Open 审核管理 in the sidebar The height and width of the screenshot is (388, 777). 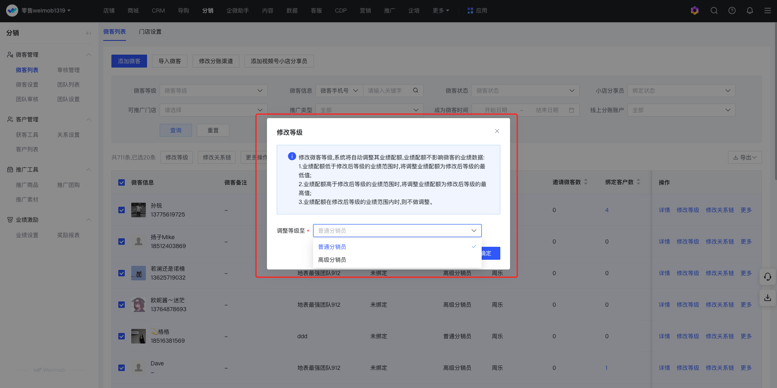[x=68, y=70]
